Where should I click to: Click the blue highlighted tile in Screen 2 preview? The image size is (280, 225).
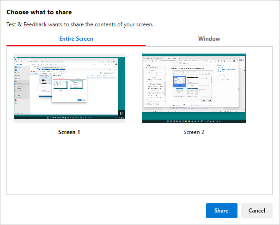click(x=179, y=82)
